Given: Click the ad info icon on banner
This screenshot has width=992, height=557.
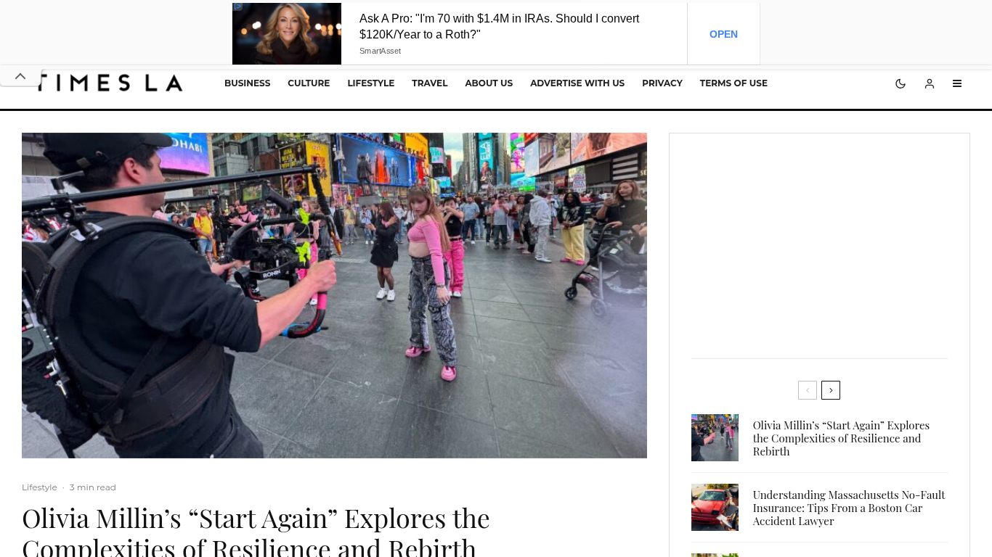Looking at the screenshot, I should tap(237, 7).
